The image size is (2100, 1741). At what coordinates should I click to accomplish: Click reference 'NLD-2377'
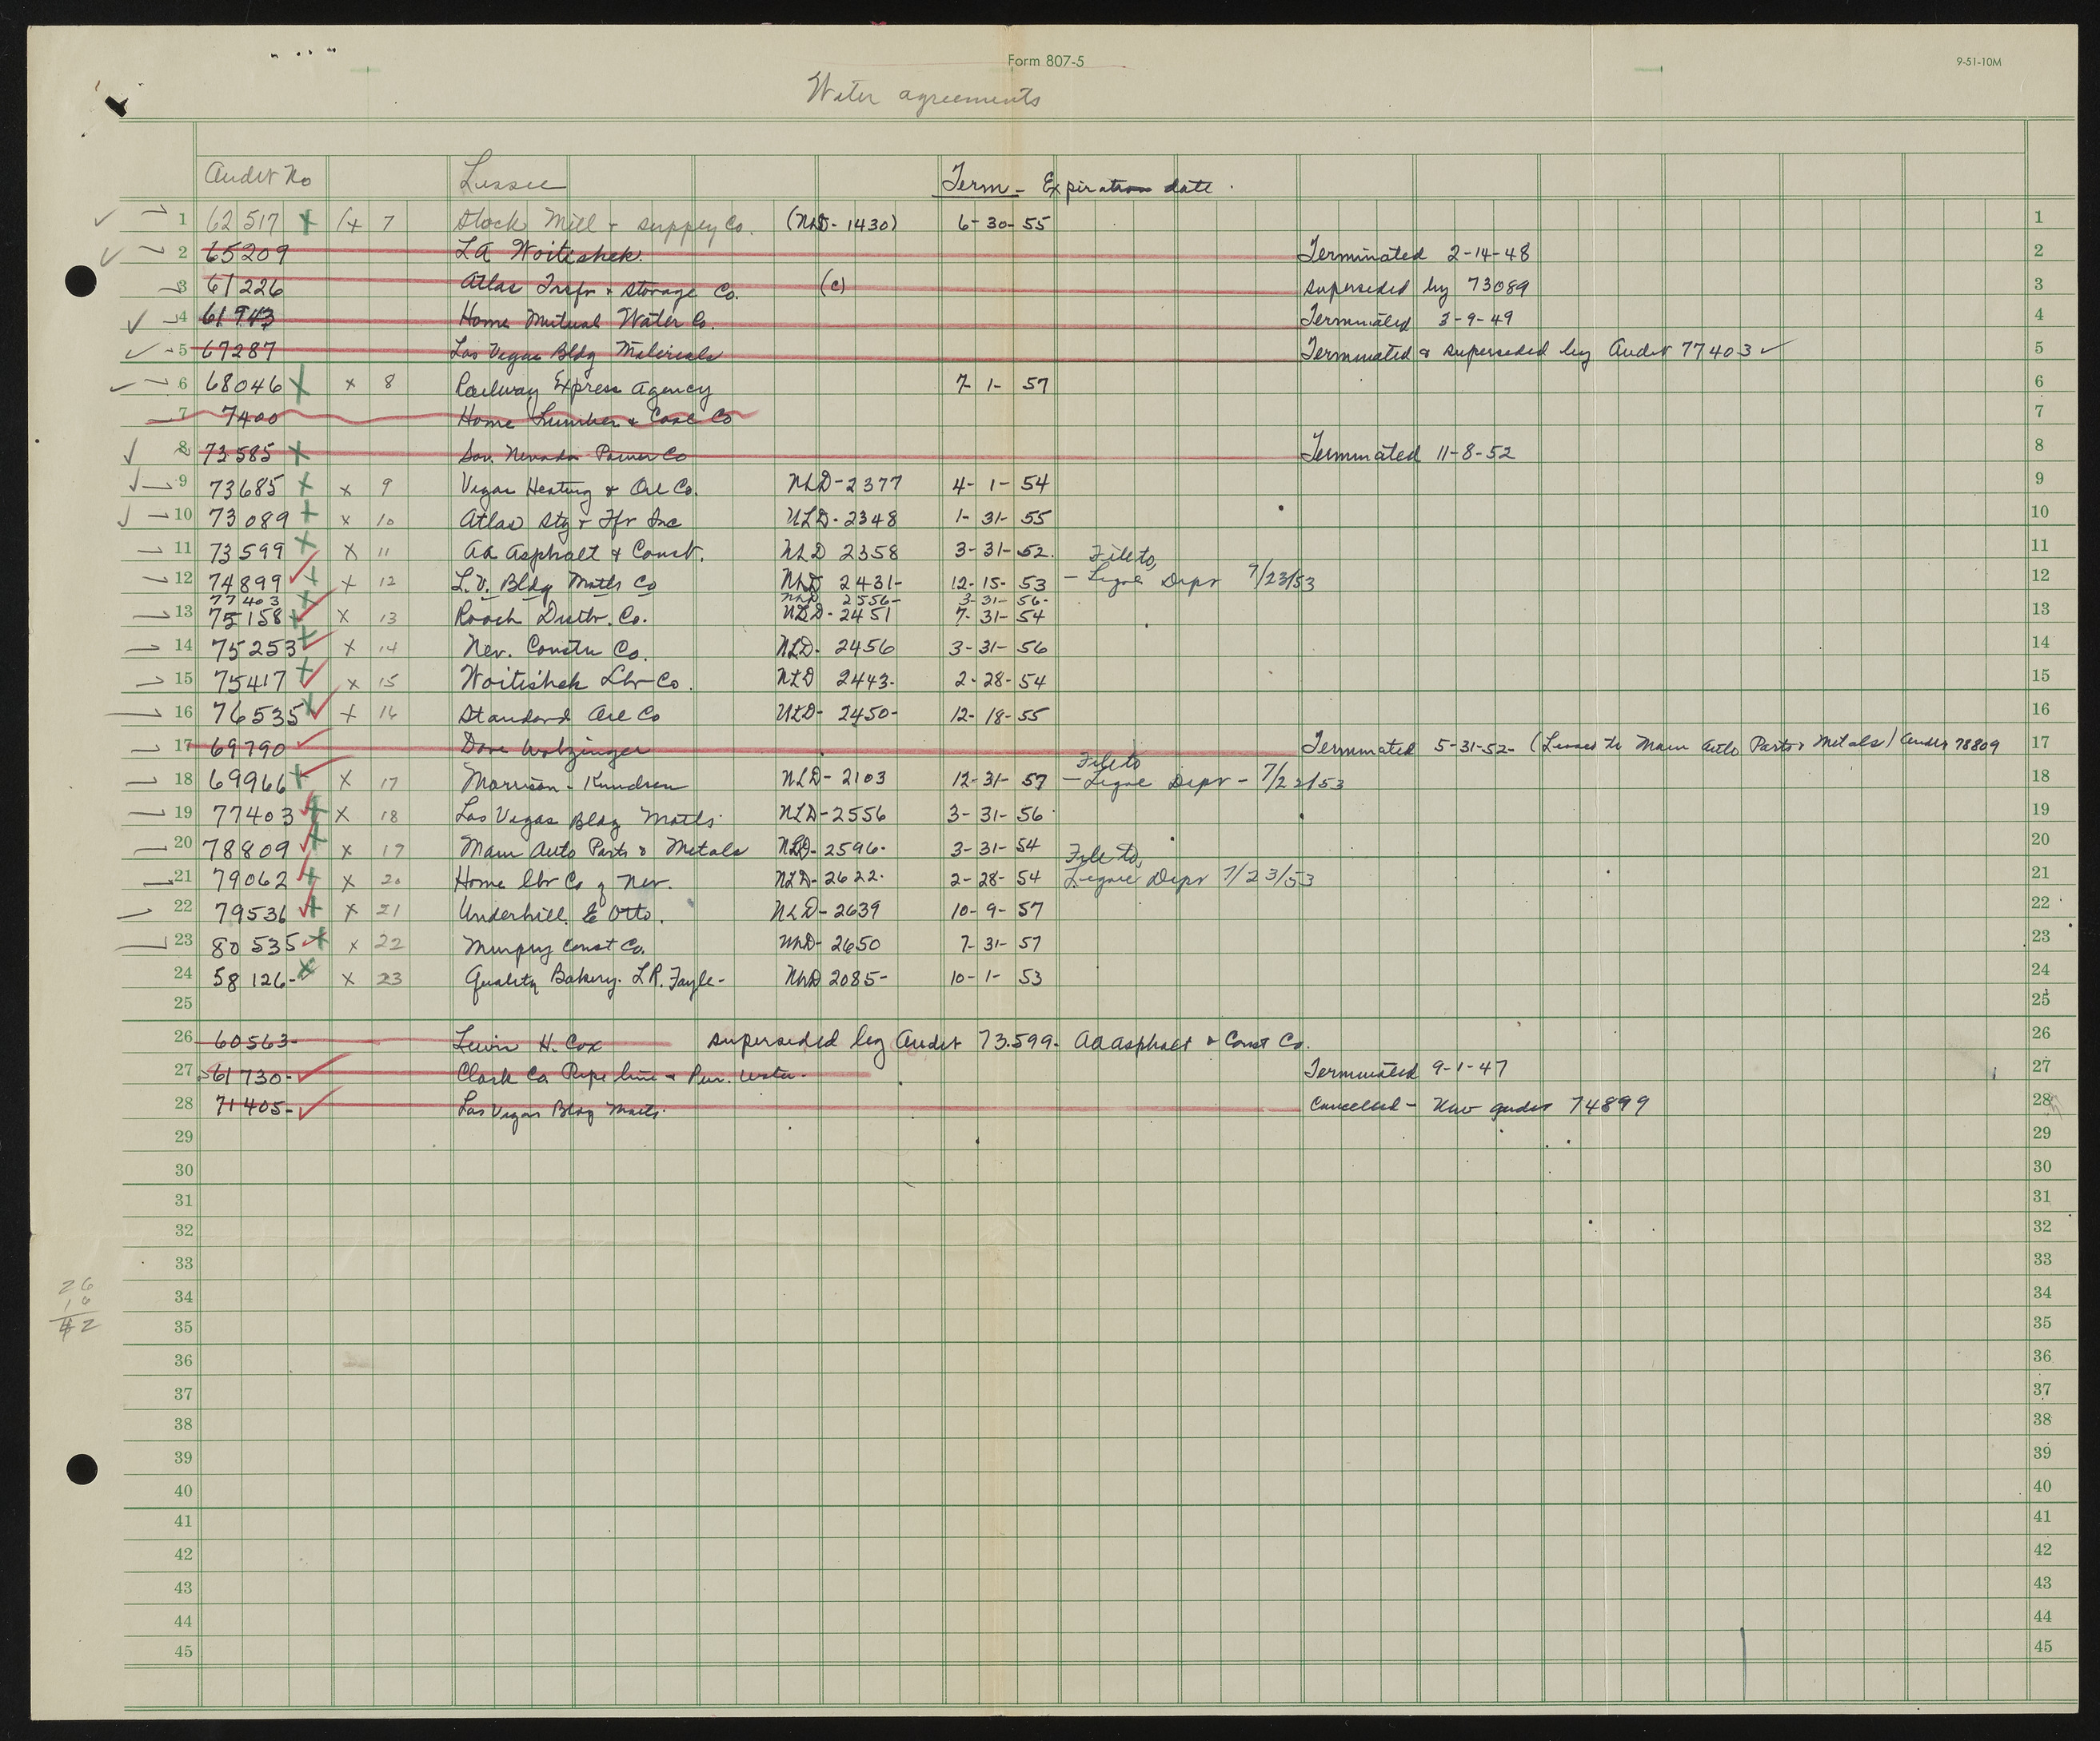click(844, 484)
